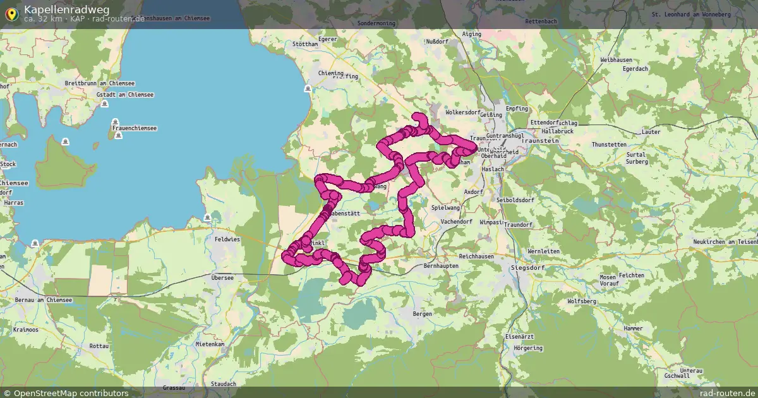758x398 pixels.
Task: Click the Weibhausen place label
Action: click(x=617, y=59)
